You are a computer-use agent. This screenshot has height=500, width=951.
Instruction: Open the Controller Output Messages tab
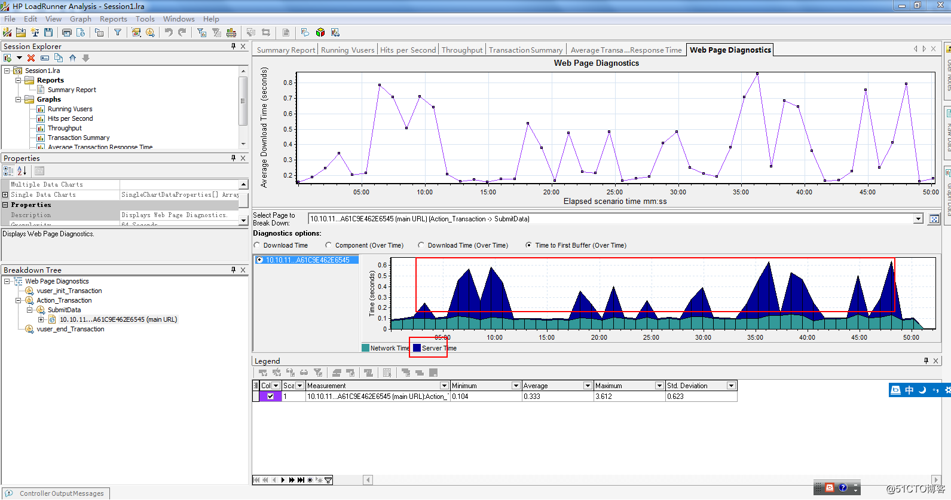point(55,493)
